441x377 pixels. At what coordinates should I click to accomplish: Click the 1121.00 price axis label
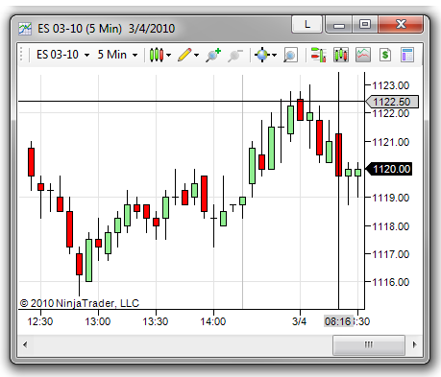(391, 142)
